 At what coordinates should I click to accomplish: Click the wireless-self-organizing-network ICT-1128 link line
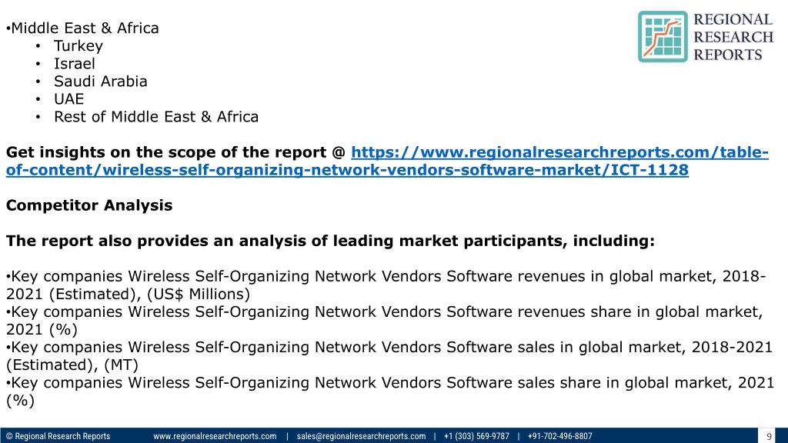pos(347,170)
